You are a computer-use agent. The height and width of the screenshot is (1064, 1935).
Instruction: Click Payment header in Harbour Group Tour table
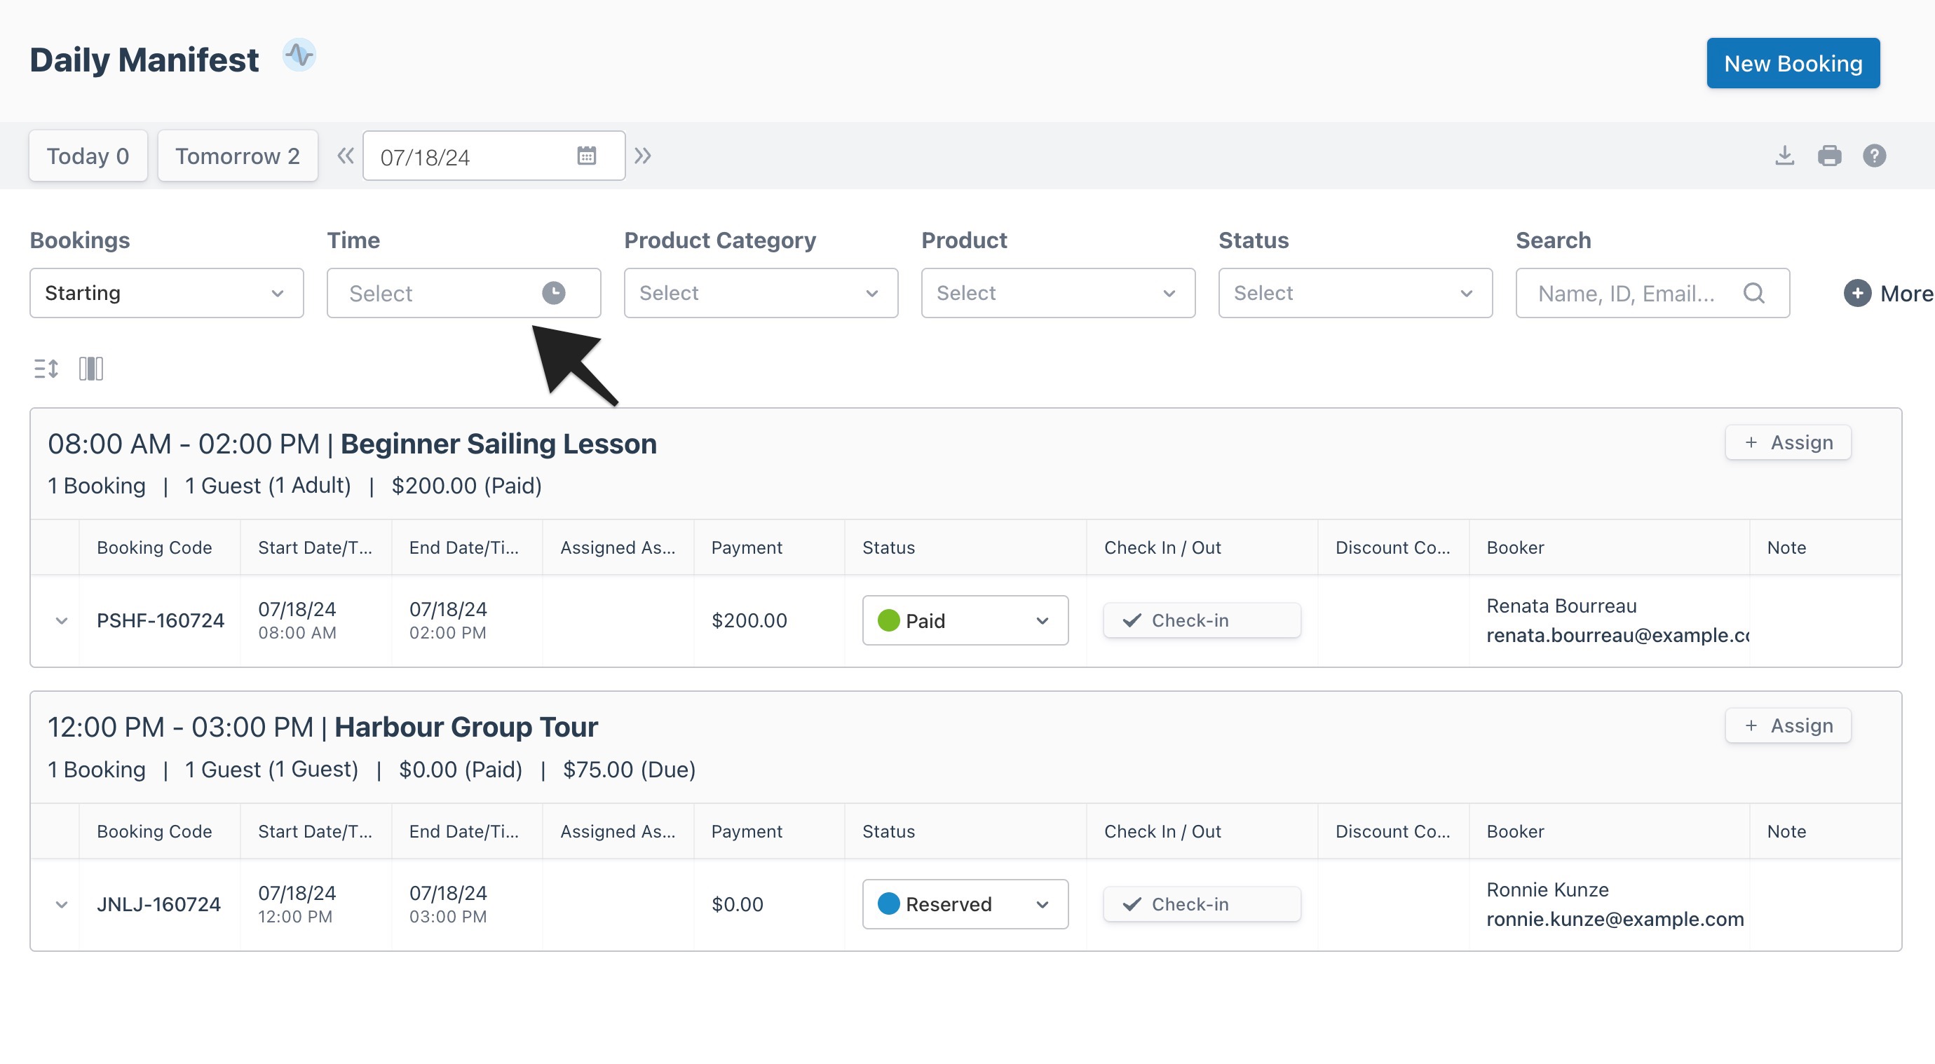coord(747,831)
